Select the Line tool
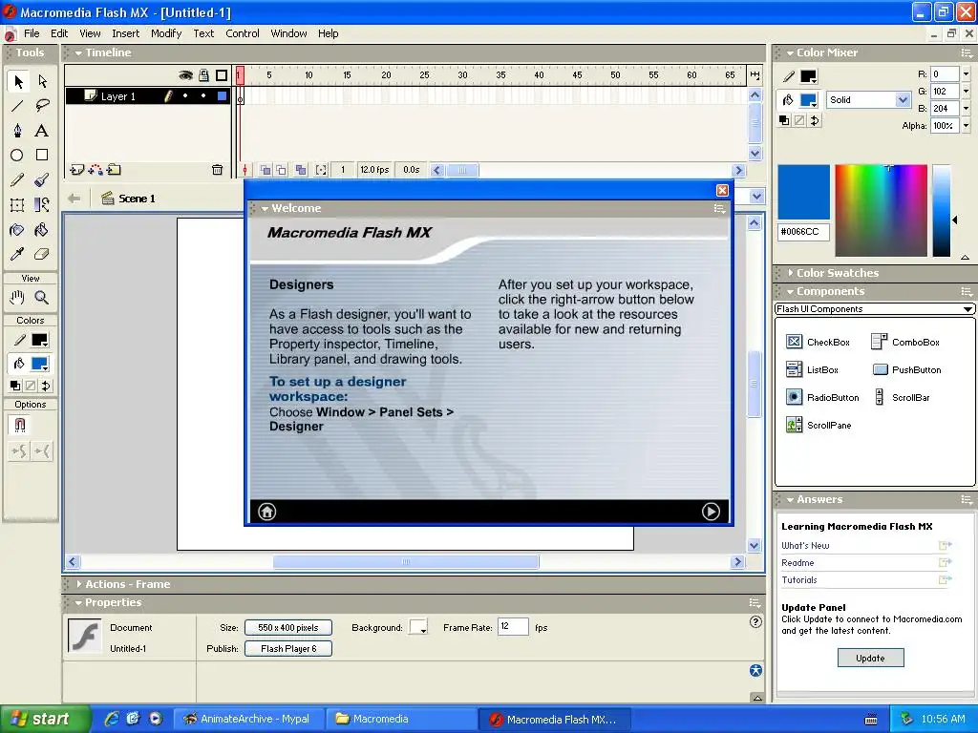 [x=17, y=106]
